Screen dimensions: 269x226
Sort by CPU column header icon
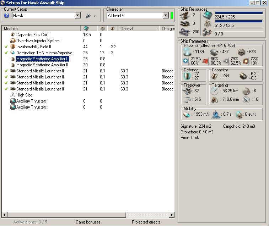[x=86, y=28]
